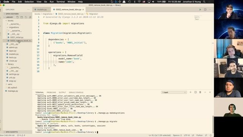Switch to models.py editor tab
This screenshot has height=137, width=243.
41,10
